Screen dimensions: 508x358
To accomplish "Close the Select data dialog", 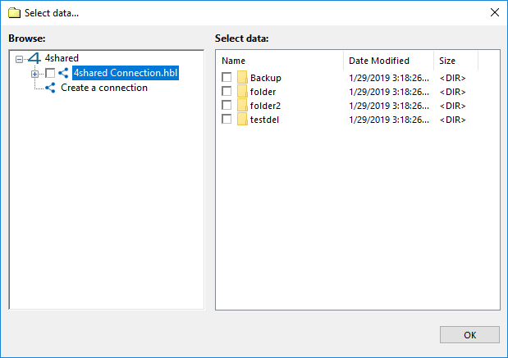I will pyautogui.click(x=494, y=12).
